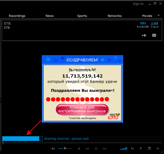This screenshot has height=154, width=164.
Task: Toggle the fullscreen window icon
Action: tap(149, 149)
